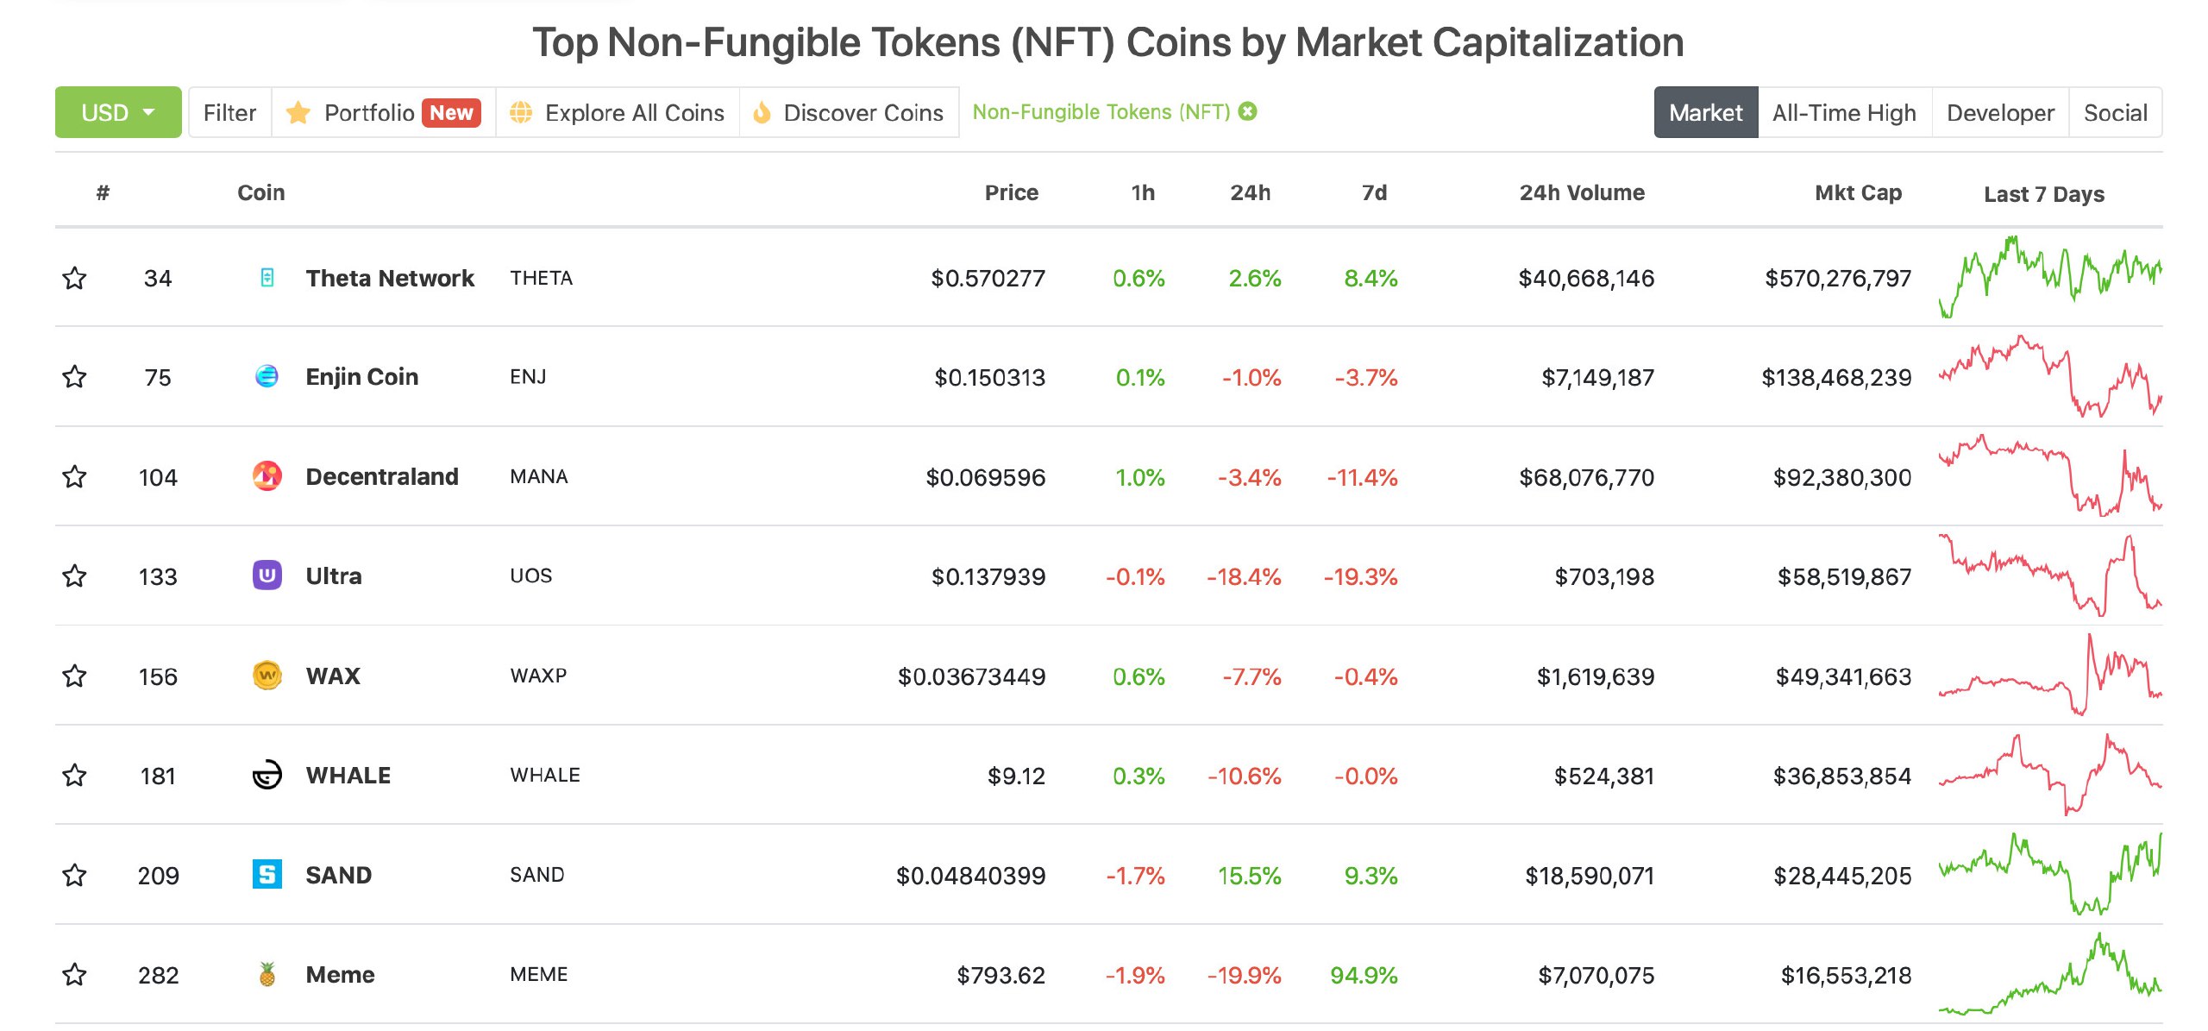2208x1031 pixels.
Task: Open the Enjin Coin name link
Action: click(362, 377)
